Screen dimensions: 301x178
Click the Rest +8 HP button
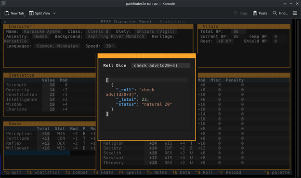coord(224,41)
